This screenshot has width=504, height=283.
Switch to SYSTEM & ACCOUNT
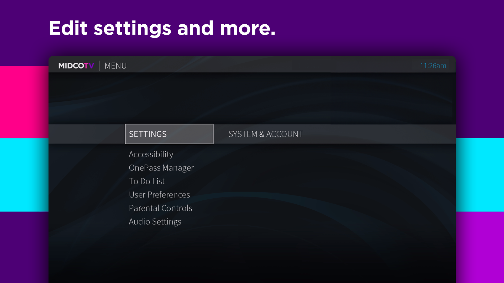click(265, 134)
